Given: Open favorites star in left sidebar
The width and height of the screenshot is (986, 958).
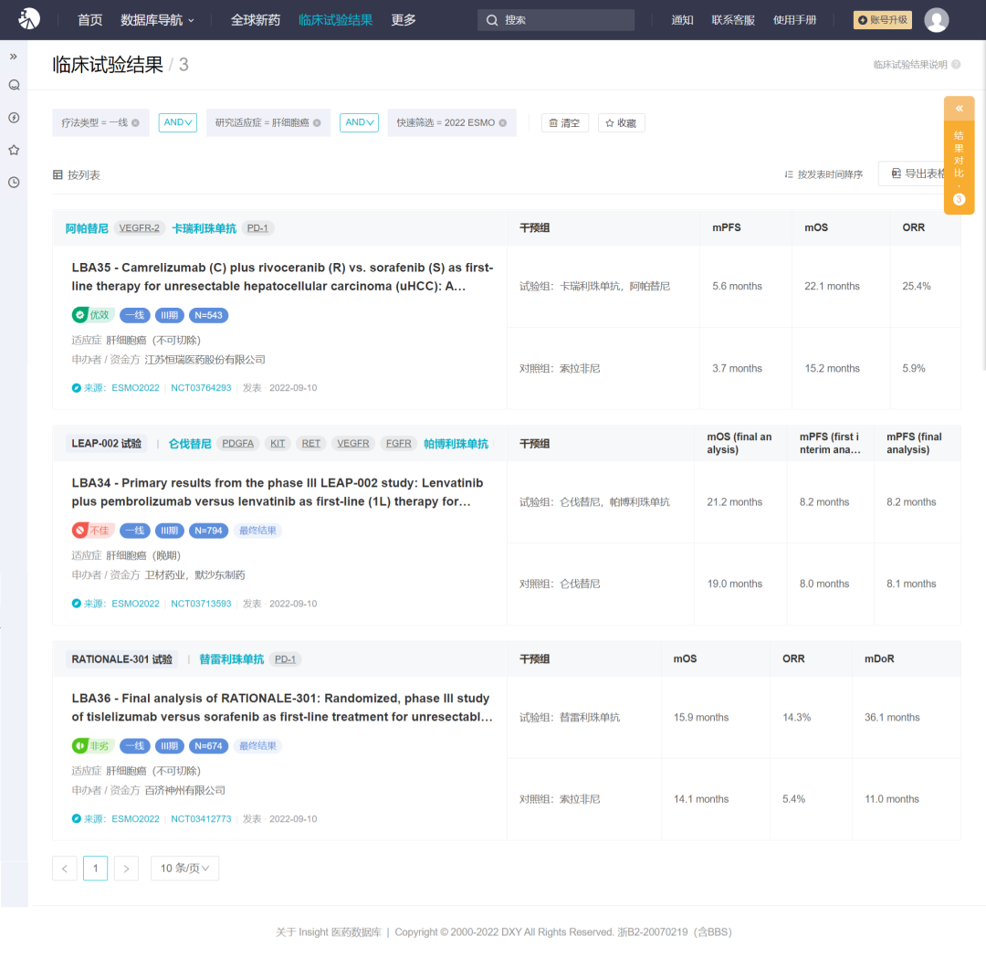Looking at the screenshot, I should pos(14,151).
